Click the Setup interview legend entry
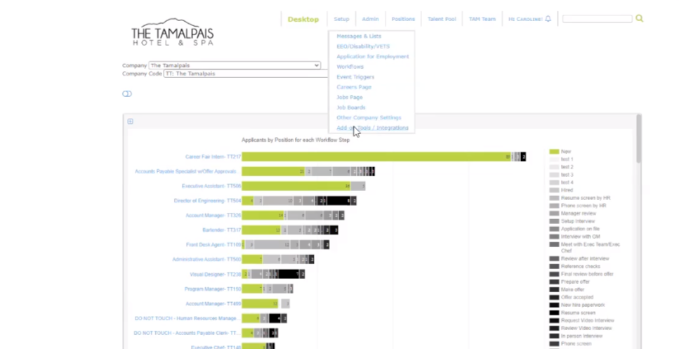Image resolution: width=679 pixels, height=349 pixels. click(578, 221)
